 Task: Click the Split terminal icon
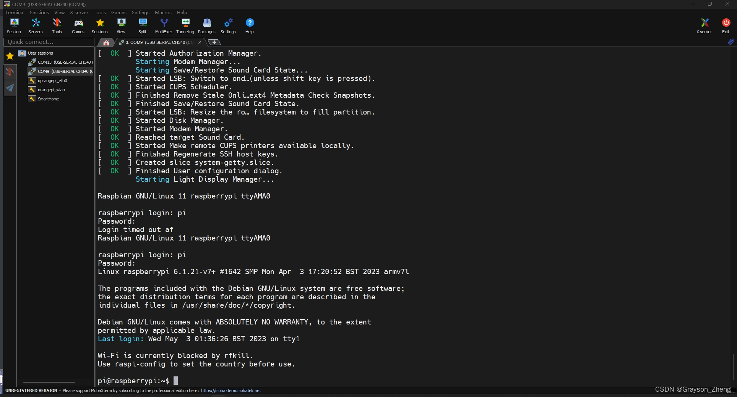point(143,26)
